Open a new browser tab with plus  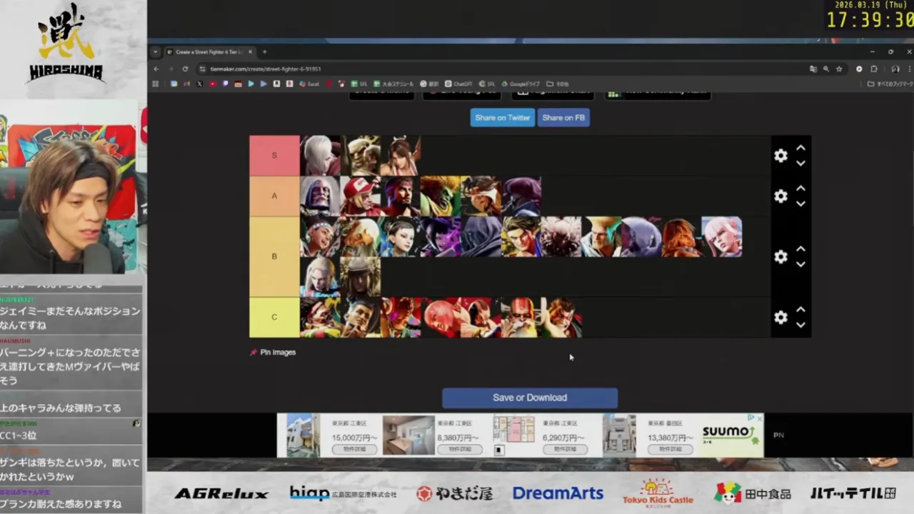(x=264, y=52)
